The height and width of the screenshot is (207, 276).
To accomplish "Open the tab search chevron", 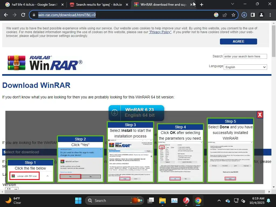I will click(x=233, y=4).
